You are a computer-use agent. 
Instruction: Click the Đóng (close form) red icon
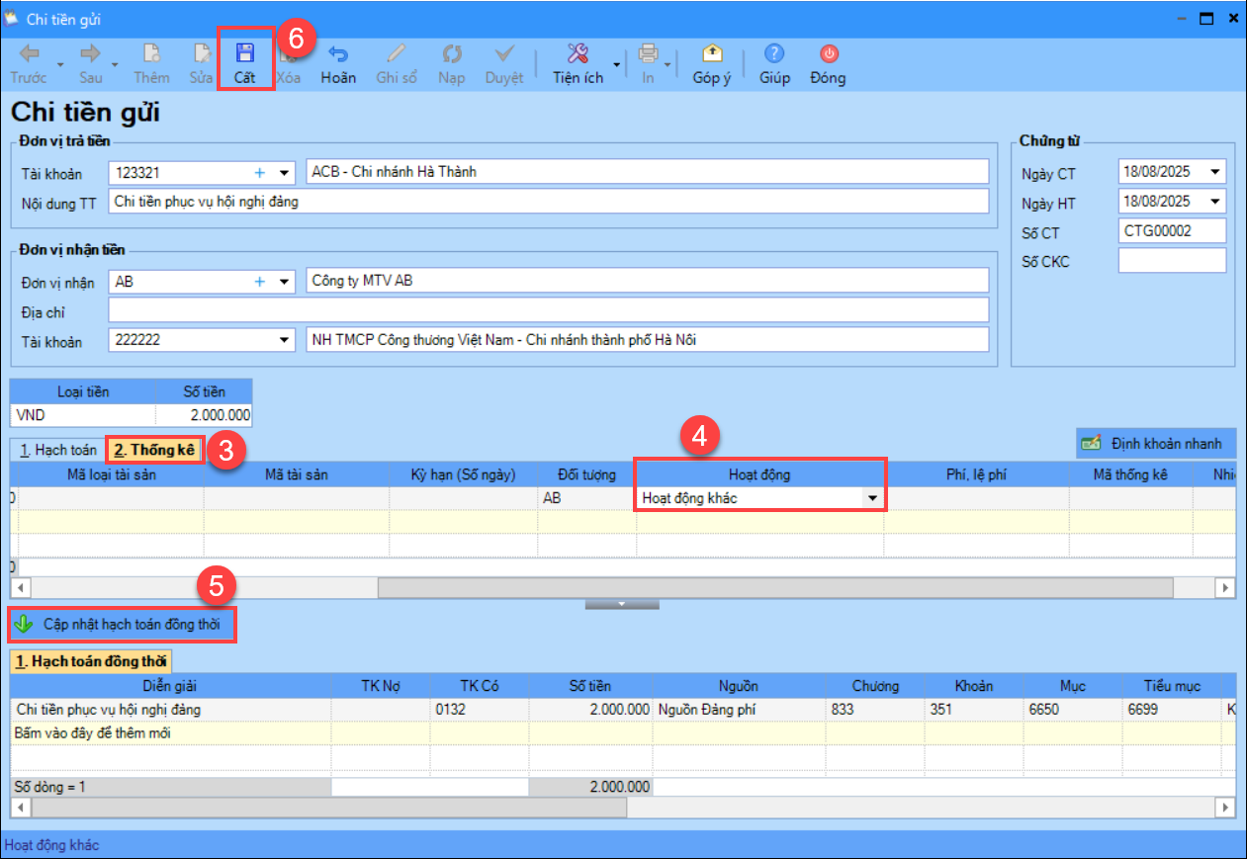point(828,54)
